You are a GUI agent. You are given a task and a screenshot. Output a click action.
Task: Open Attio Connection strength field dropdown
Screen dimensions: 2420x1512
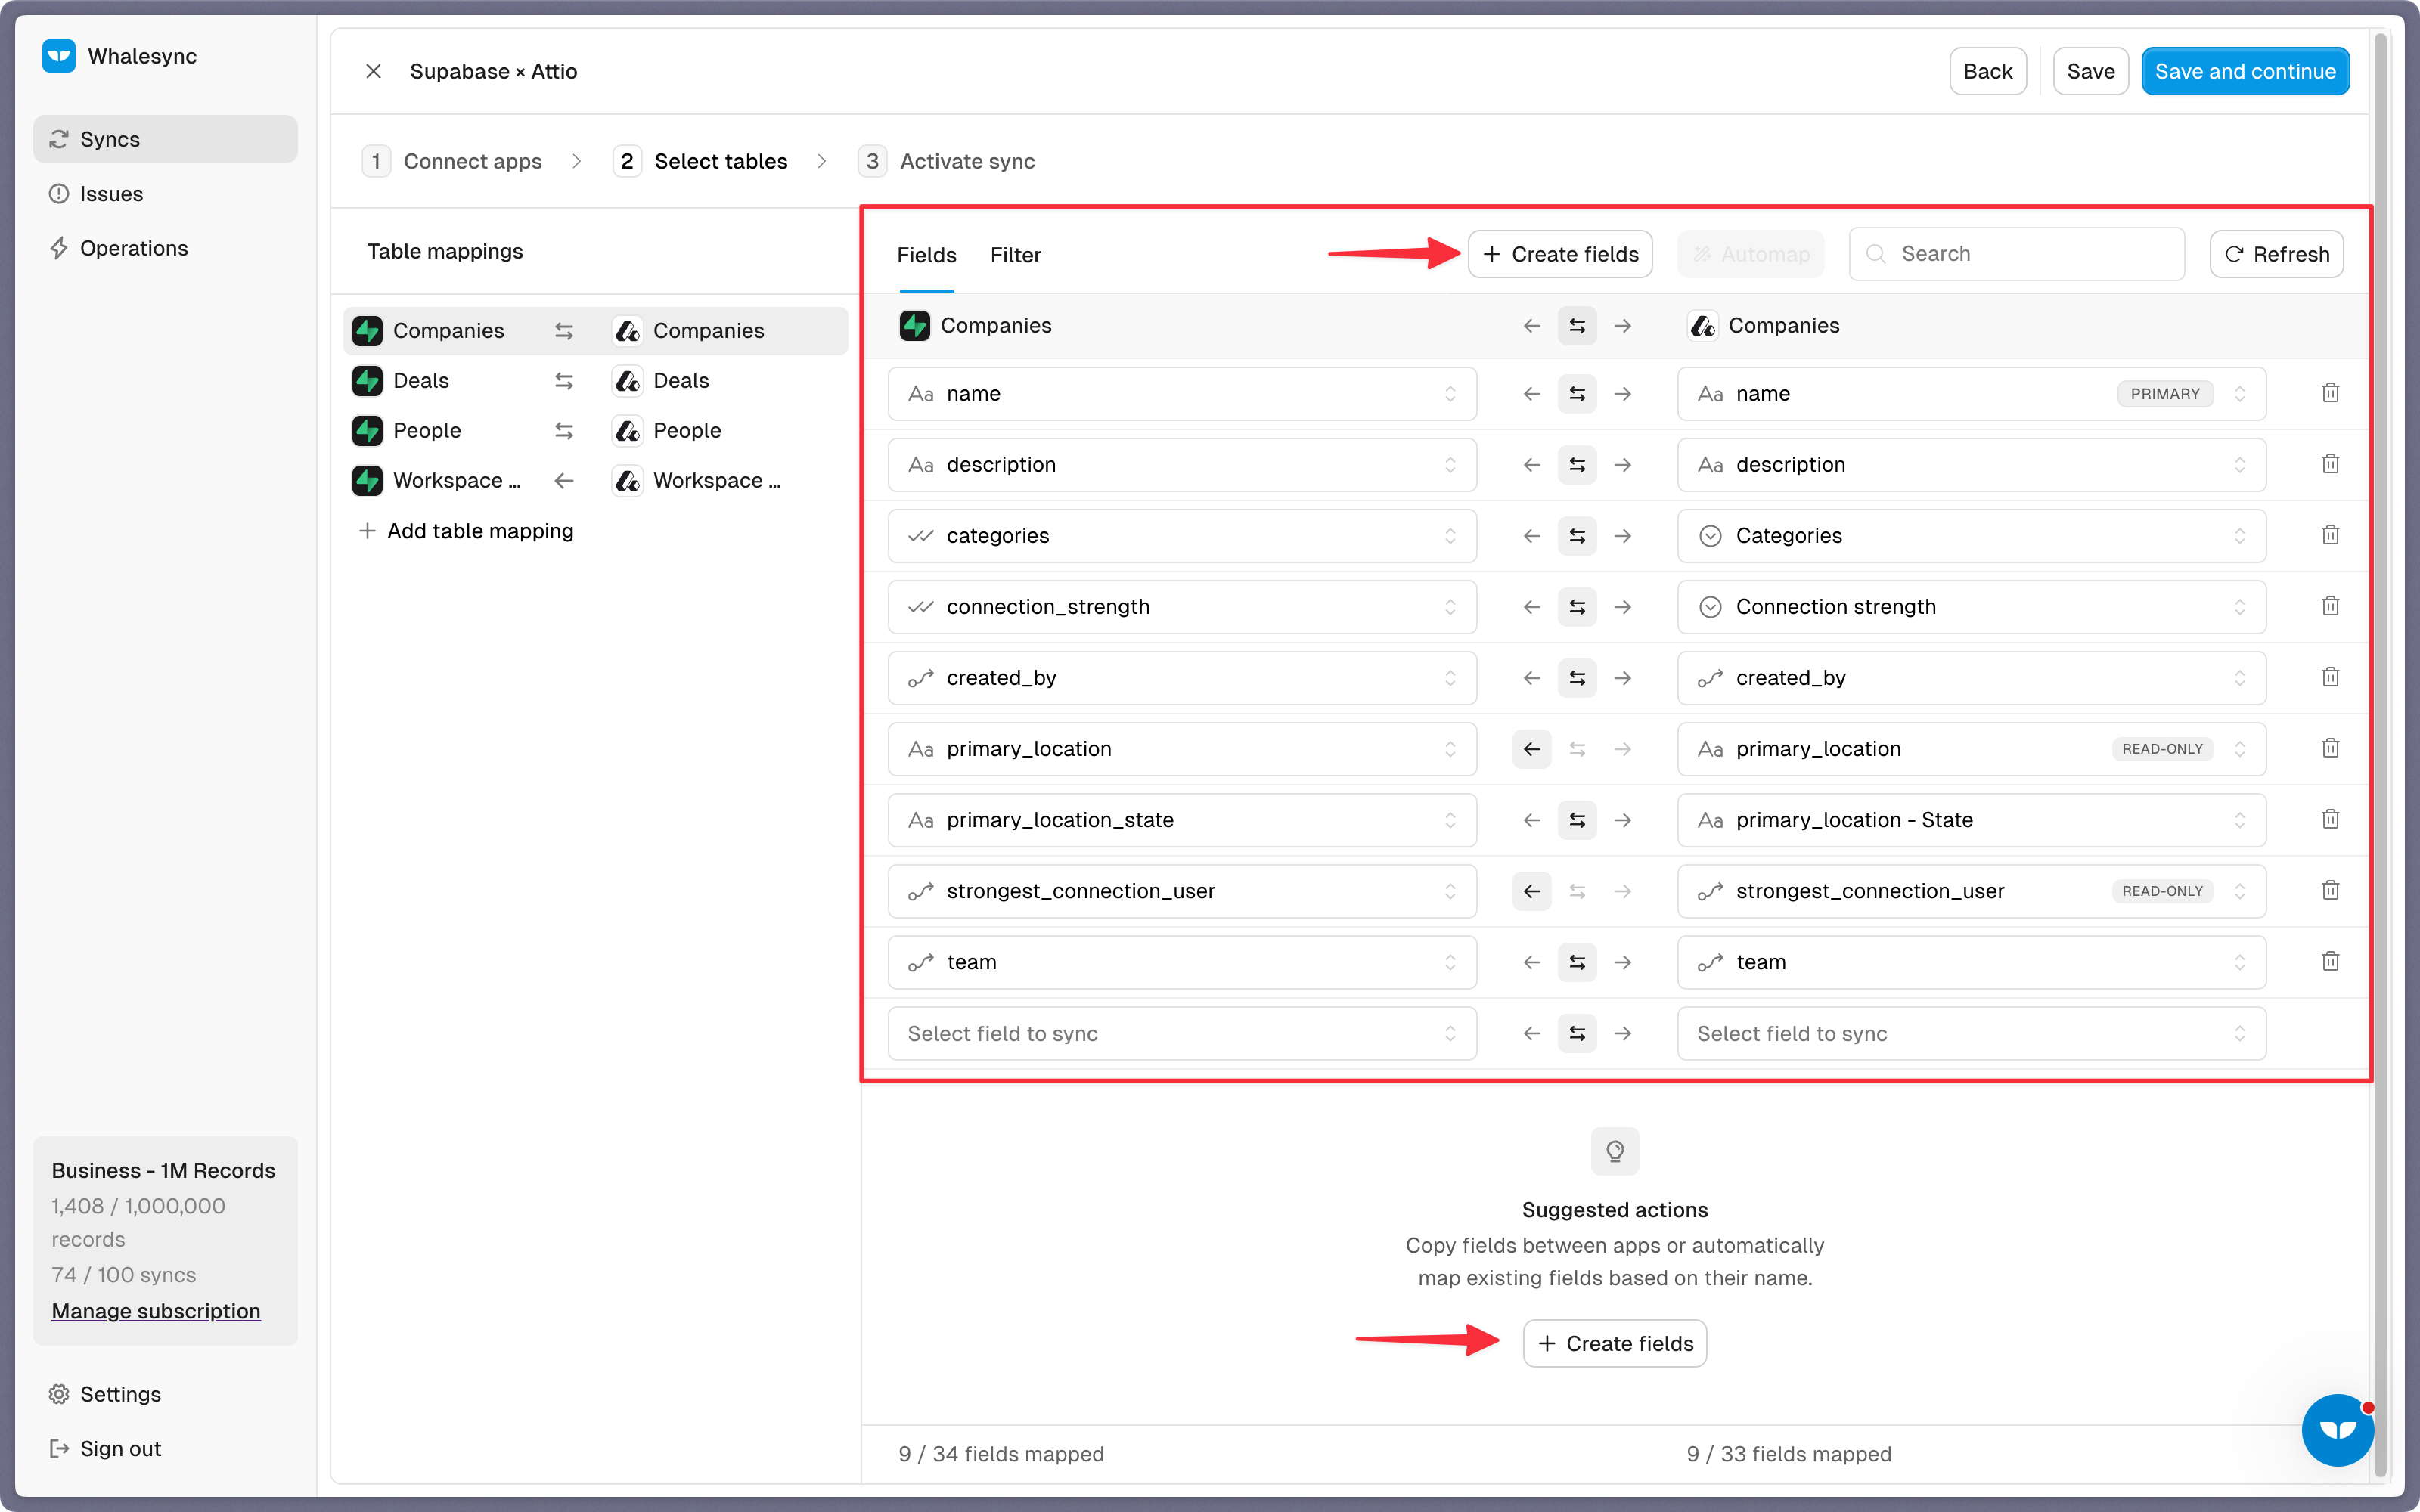pos(1971,607)
